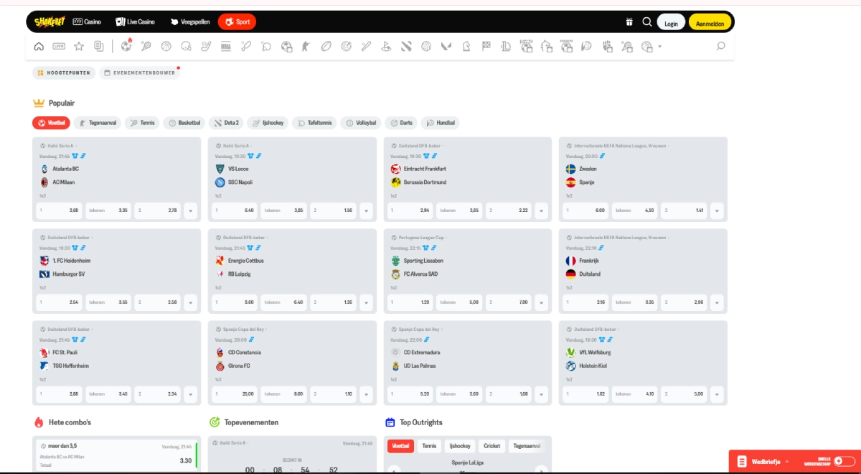Open the LIVE events icon

click(x=59, y=46)
